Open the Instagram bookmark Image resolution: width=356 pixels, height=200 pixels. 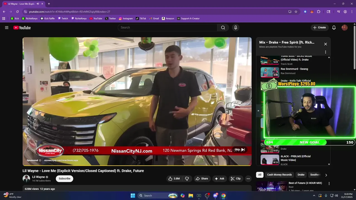click(x=126, y=19)
